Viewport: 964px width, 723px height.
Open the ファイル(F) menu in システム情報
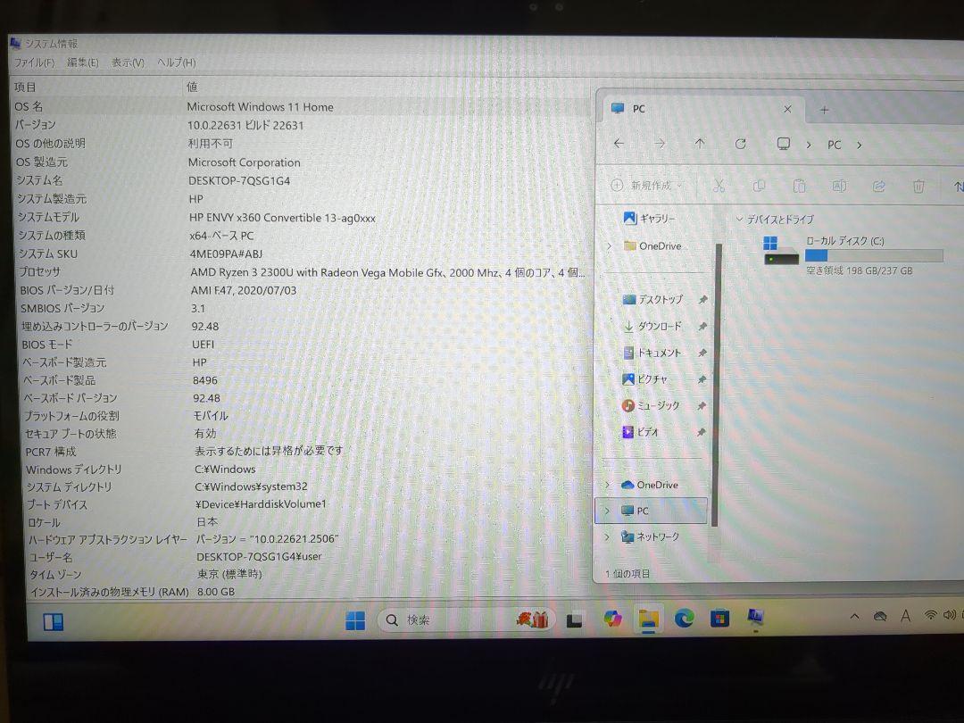(x=34, y=62)
